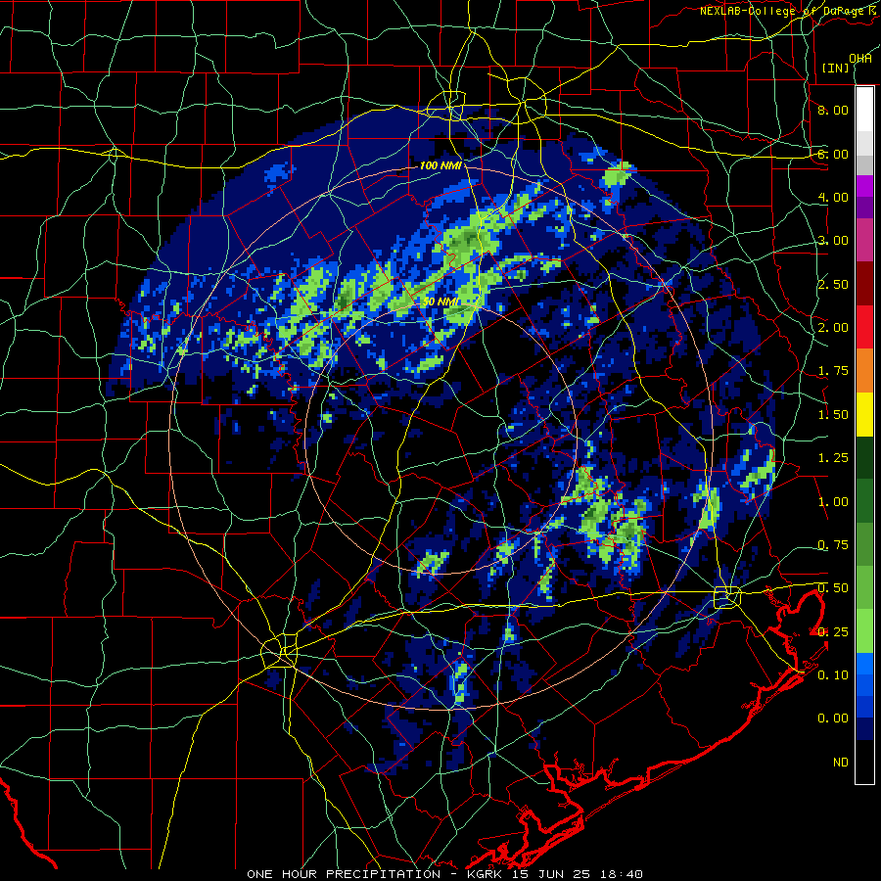This screenshot has width=881, height=881.
Task: Click the 0.50 legend value
Action: [833, 588]
